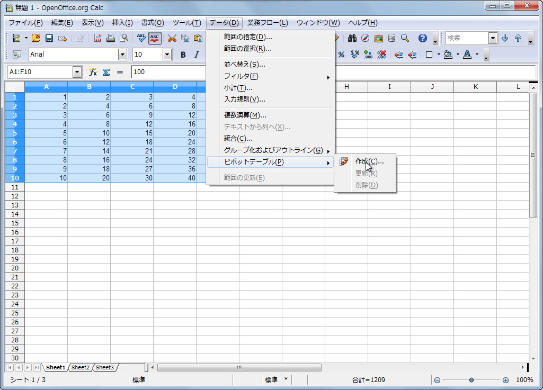Click row header 15
This screenshot has height=390, width=543.
pyautogui.click(x=15, y=223)
